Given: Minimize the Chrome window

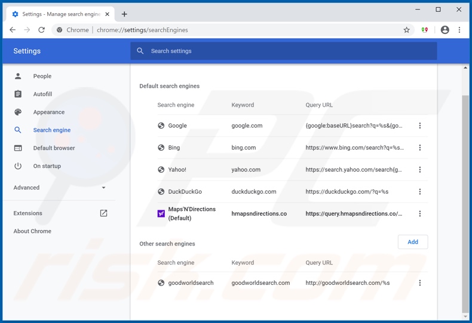Looking at the screenshot, I should coord(418,10).
